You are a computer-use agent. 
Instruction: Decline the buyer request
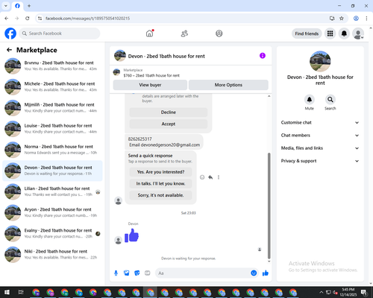click(169, 112)
